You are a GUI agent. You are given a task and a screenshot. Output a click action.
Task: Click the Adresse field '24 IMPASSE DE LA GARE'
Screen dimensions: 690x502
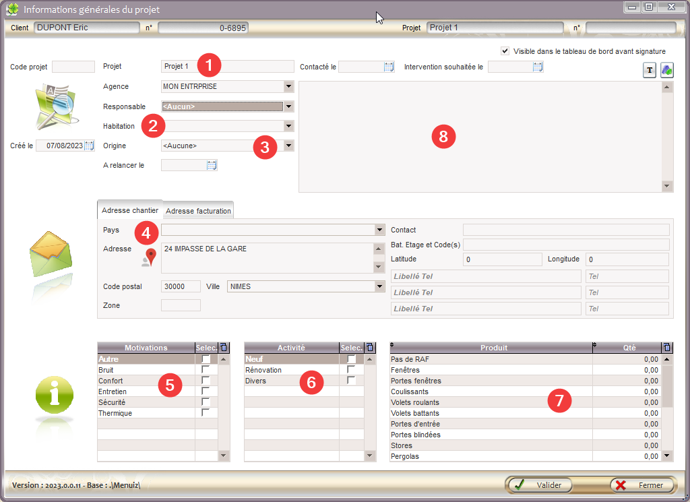tap(268, 258)
